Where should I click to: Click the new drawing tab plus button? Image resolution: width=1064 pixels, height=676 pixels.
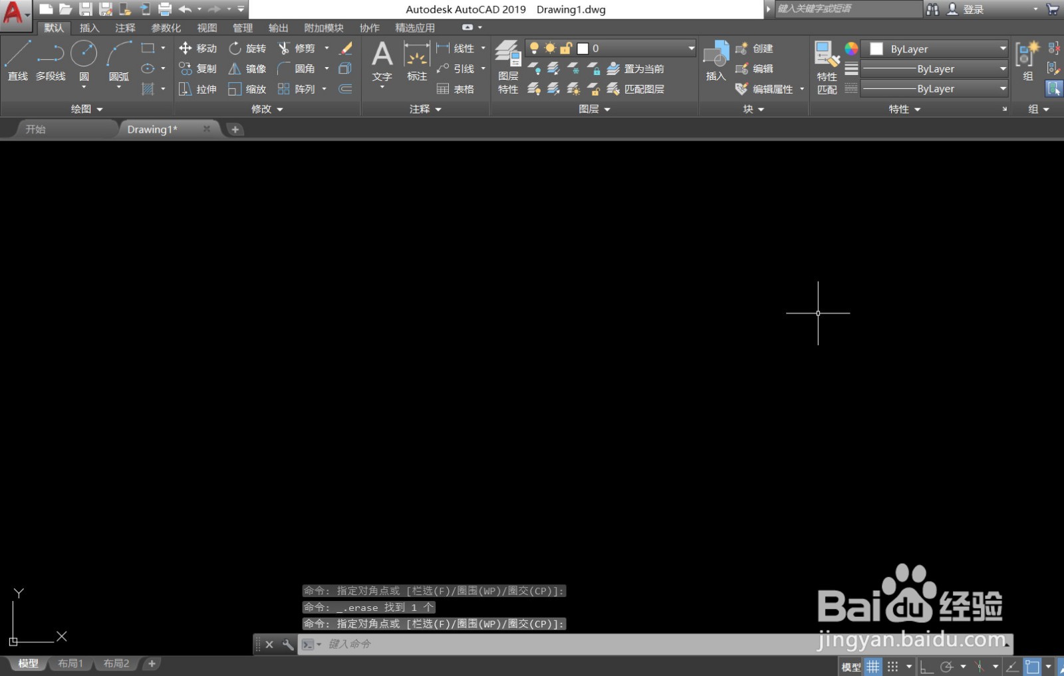pos(235,129)
